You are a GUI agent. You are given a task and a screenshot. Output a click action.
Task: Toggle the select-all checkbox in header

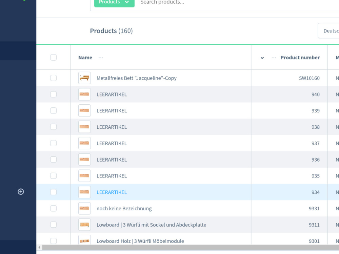click(54, 58)
